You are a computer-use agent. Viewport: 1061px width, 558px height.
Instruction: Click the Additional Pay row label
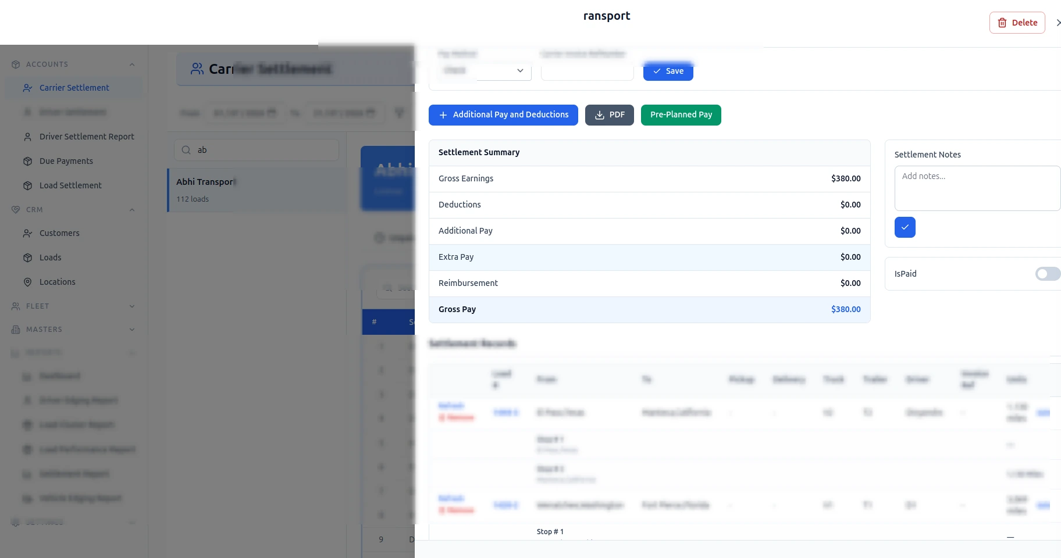pos(465,231)
